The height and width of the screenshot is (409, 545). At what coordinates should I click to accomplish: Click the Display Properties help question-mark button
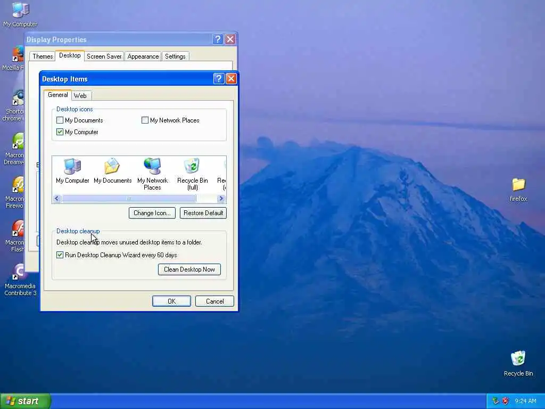pos(218,39)
